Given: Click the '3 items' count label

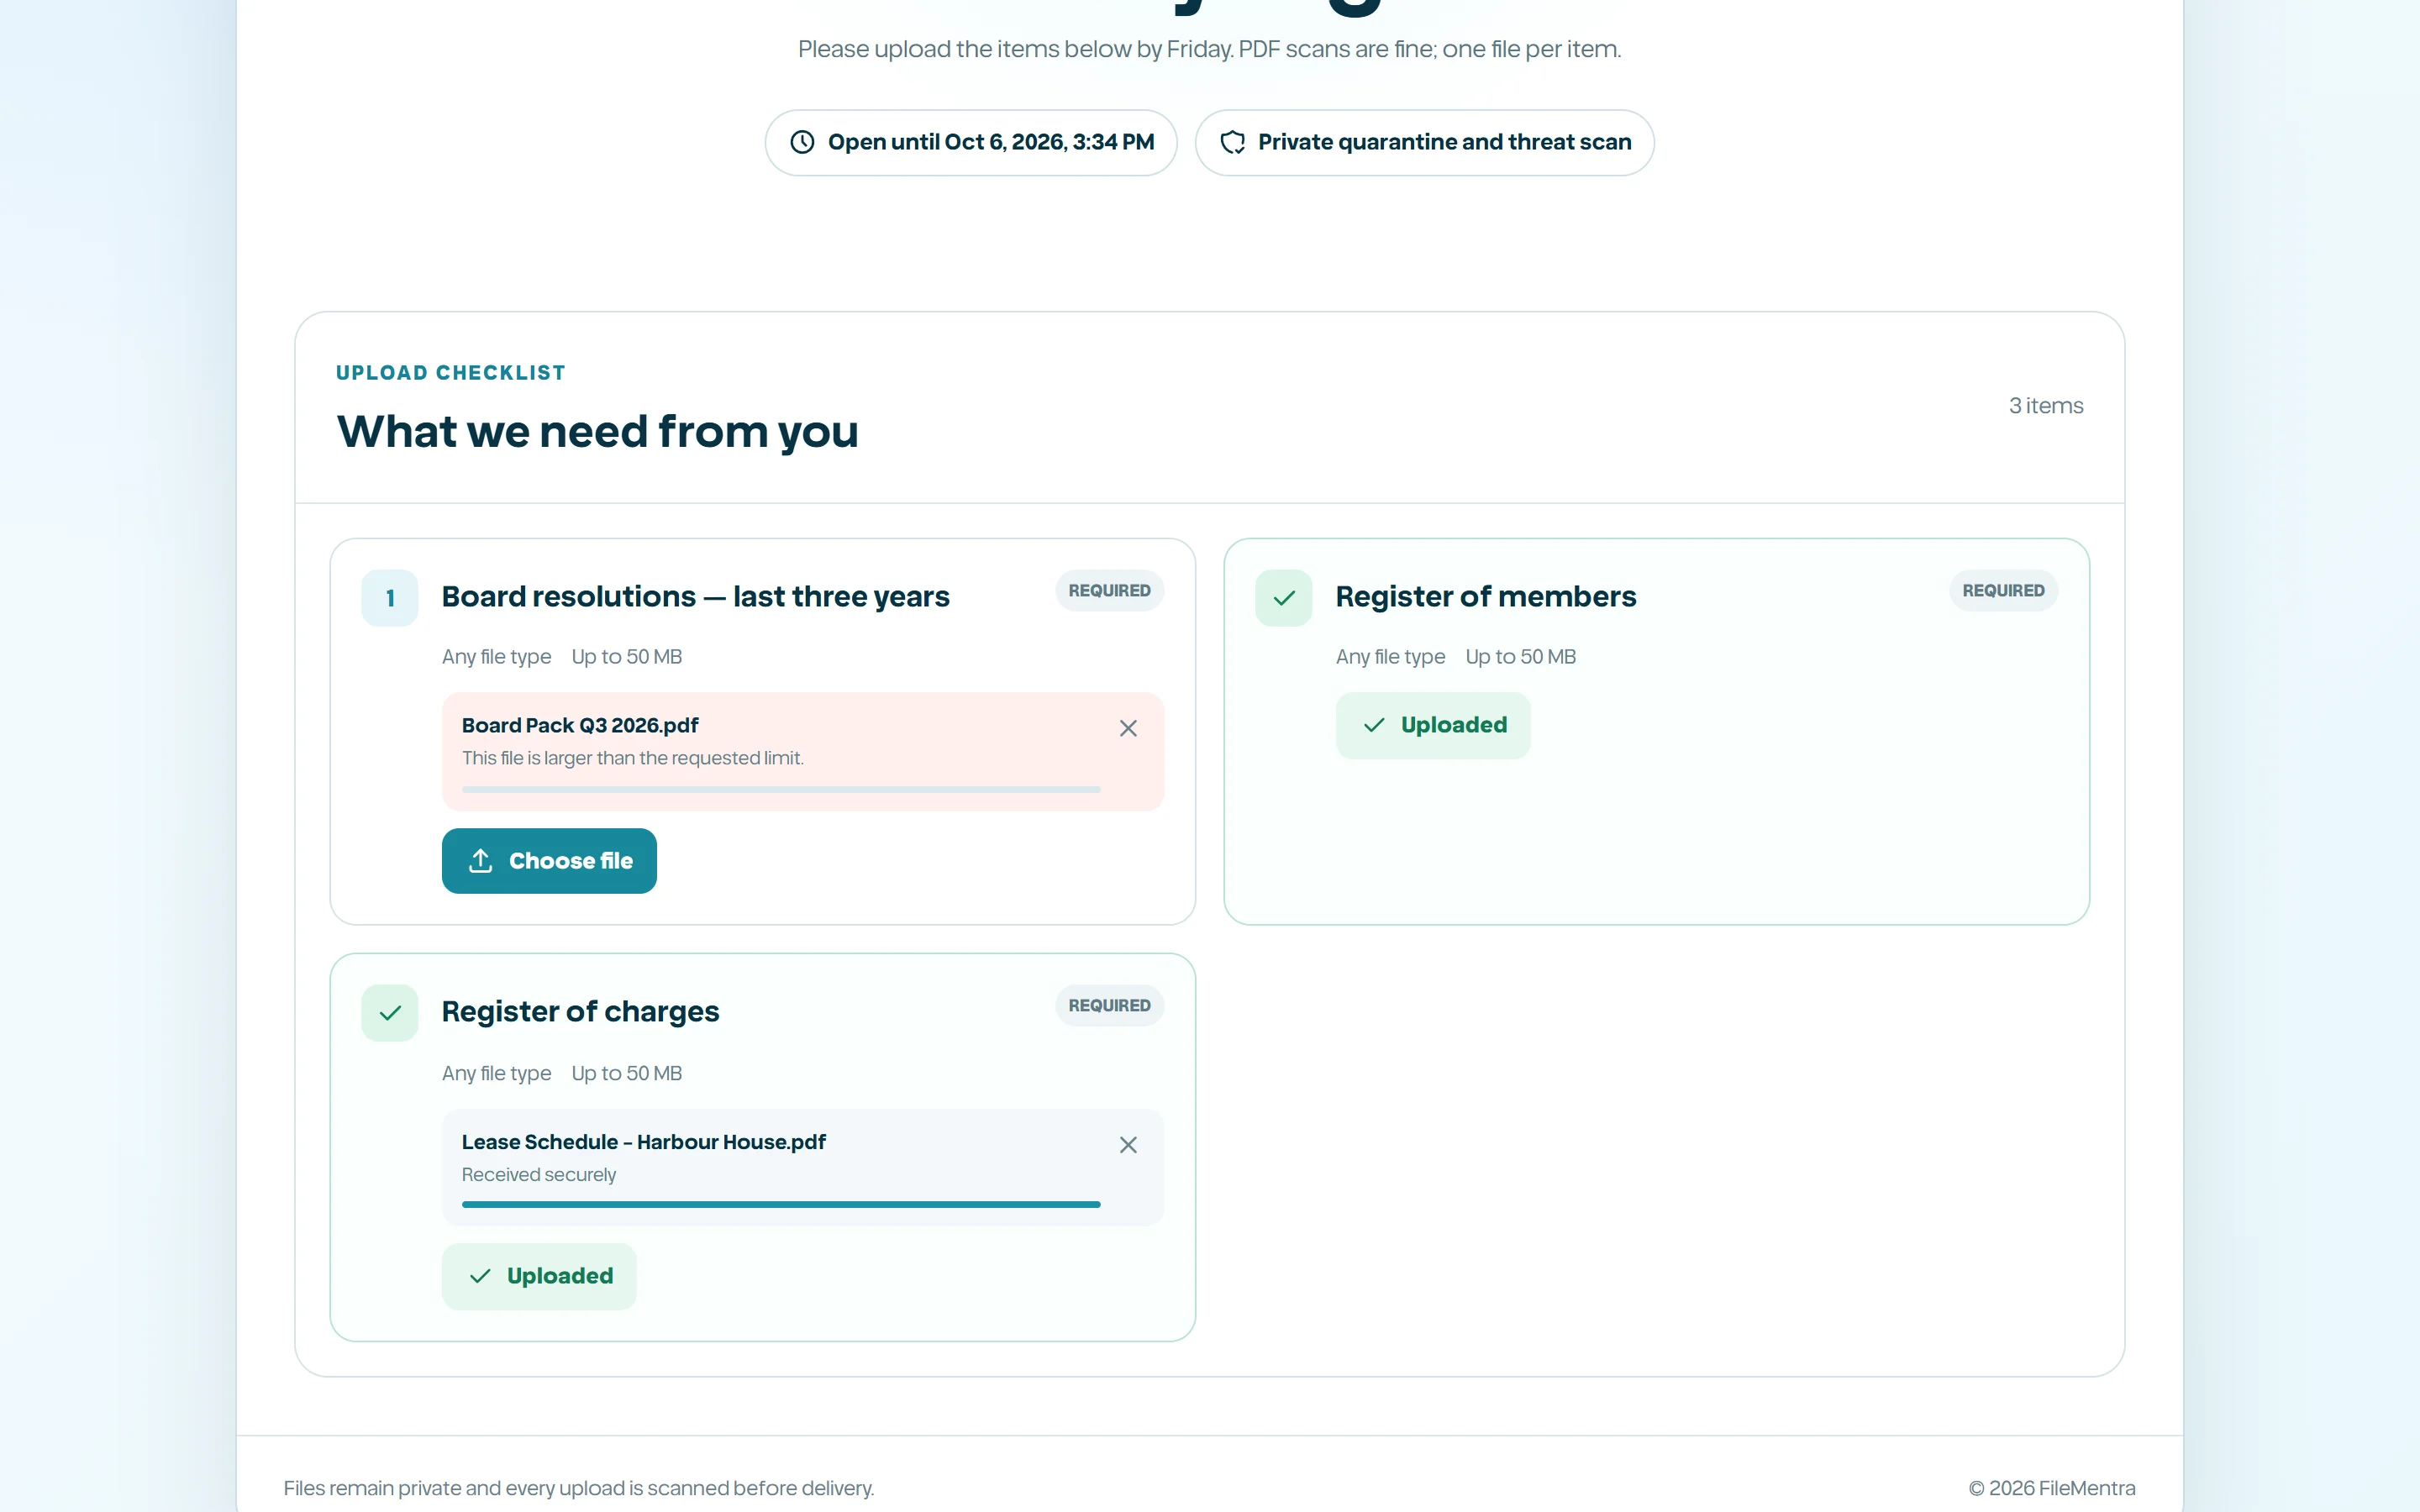Looking at the screenshot, I should coord(2046,405).
